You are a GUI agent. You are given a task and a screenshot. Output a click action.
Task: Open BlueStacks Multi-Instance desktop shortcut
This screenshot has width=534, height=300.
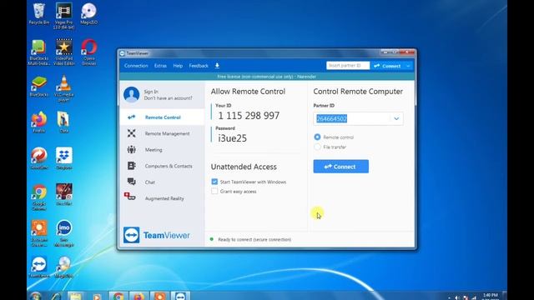point(38,52)
